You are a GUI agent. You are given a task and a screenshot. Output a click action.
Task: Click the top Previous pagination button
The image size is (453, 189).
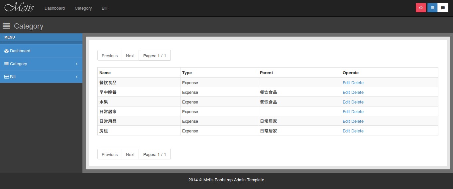[x=110, y=56]
